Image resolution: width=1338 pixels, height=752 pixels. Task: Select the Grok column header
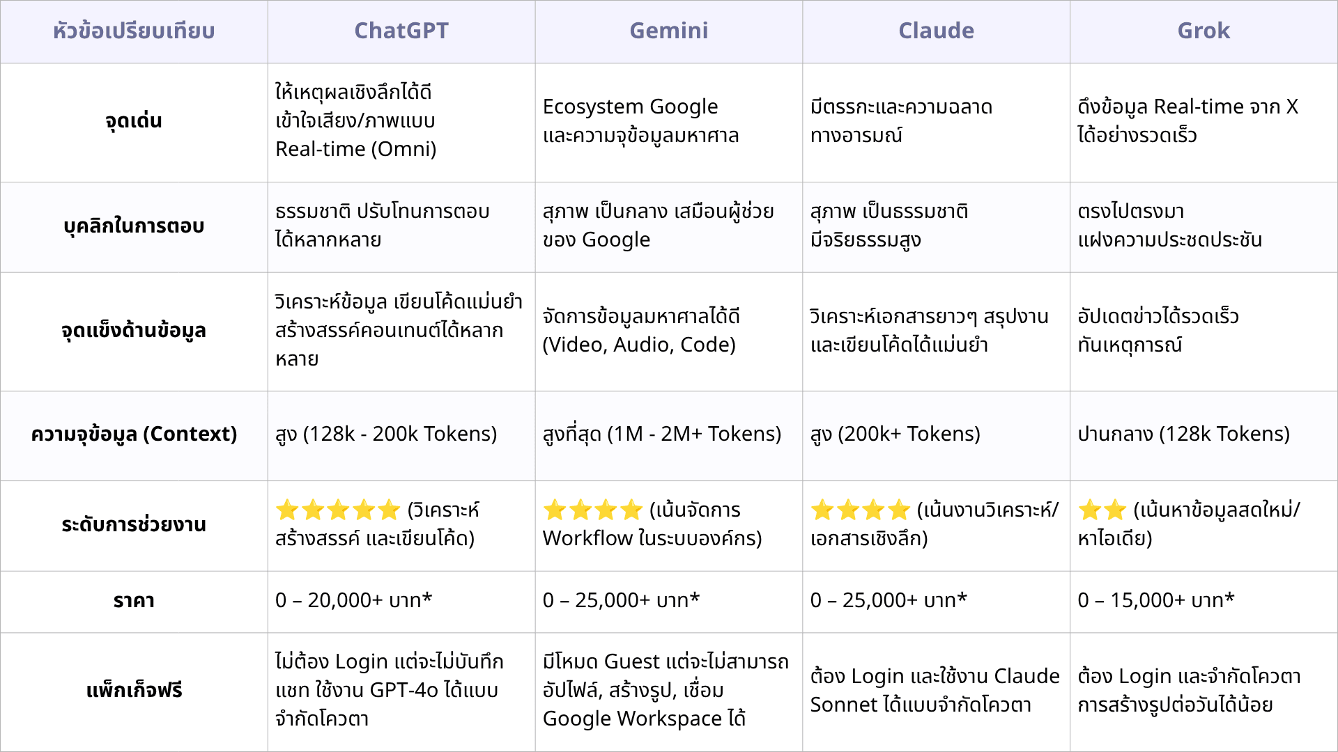(x=1204, y=31)
